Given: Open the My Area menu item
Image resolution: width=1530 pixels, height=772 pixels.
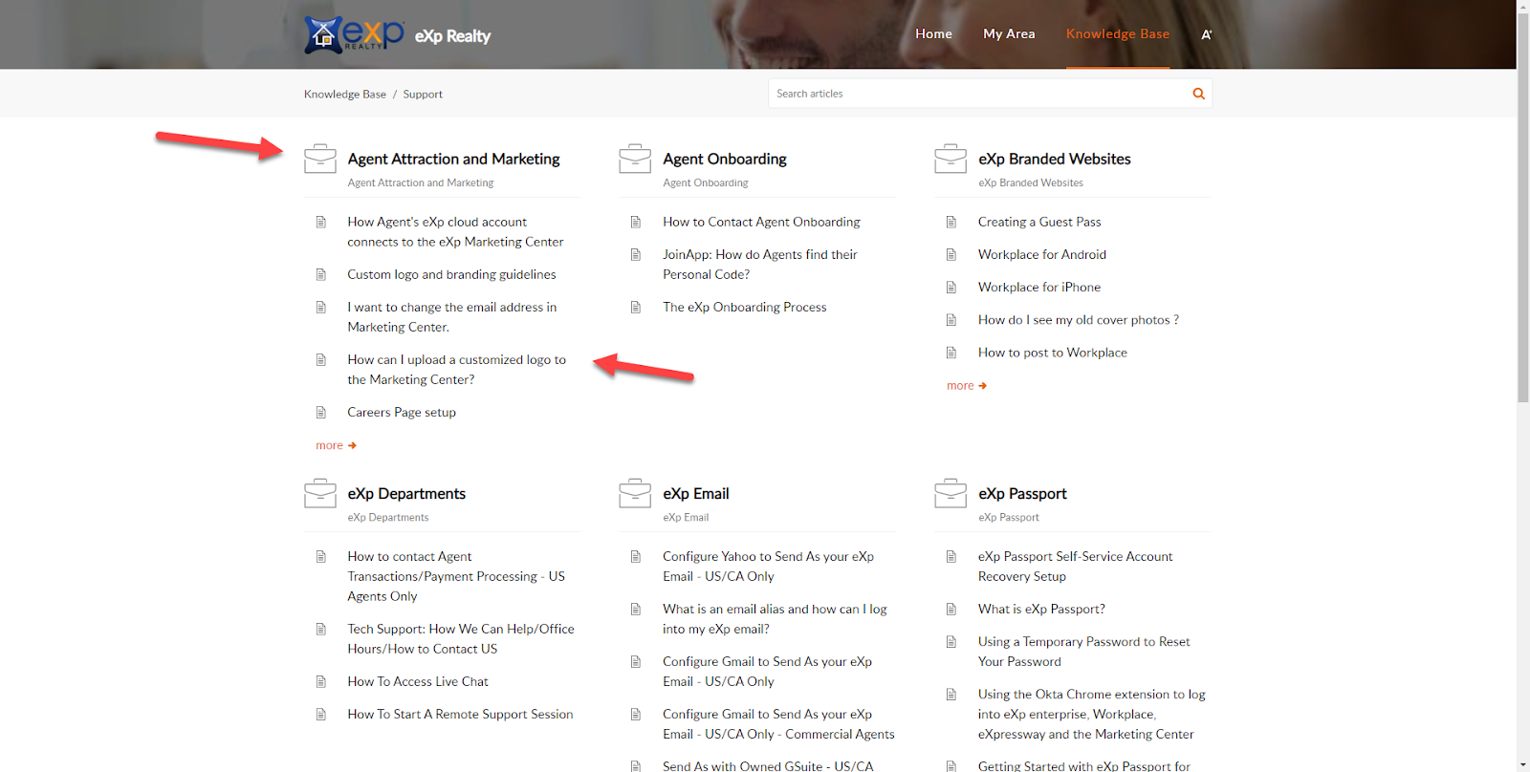Looking at the screenshot, I should [1009, 33].
